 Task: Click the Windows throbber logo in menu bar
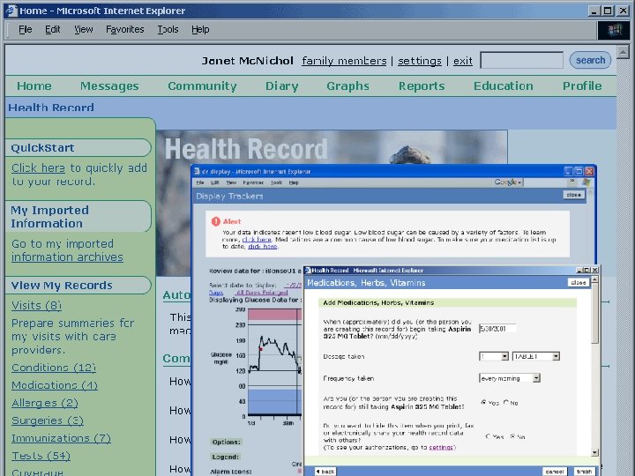tap(615, 30)
